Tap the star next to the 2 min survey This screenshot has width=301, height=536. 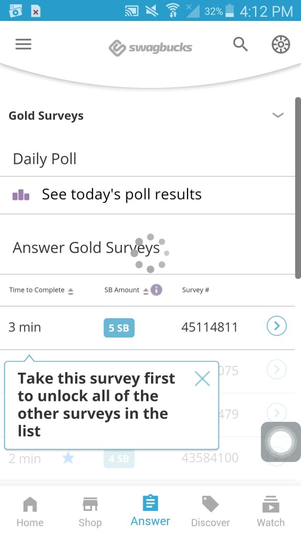(x=68, y=457)
